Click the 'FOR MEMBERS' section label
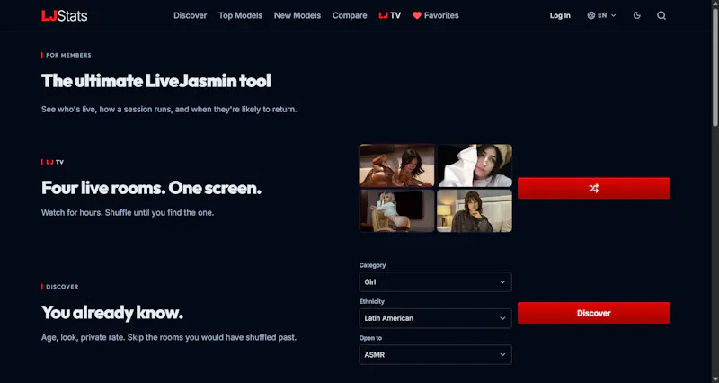719x383 pixels. pos(68,55)
